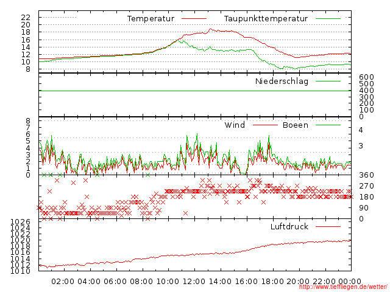Click the green Niederschlag legend line sample
Viewport: 390px width, 292px height.
(328, 81)
